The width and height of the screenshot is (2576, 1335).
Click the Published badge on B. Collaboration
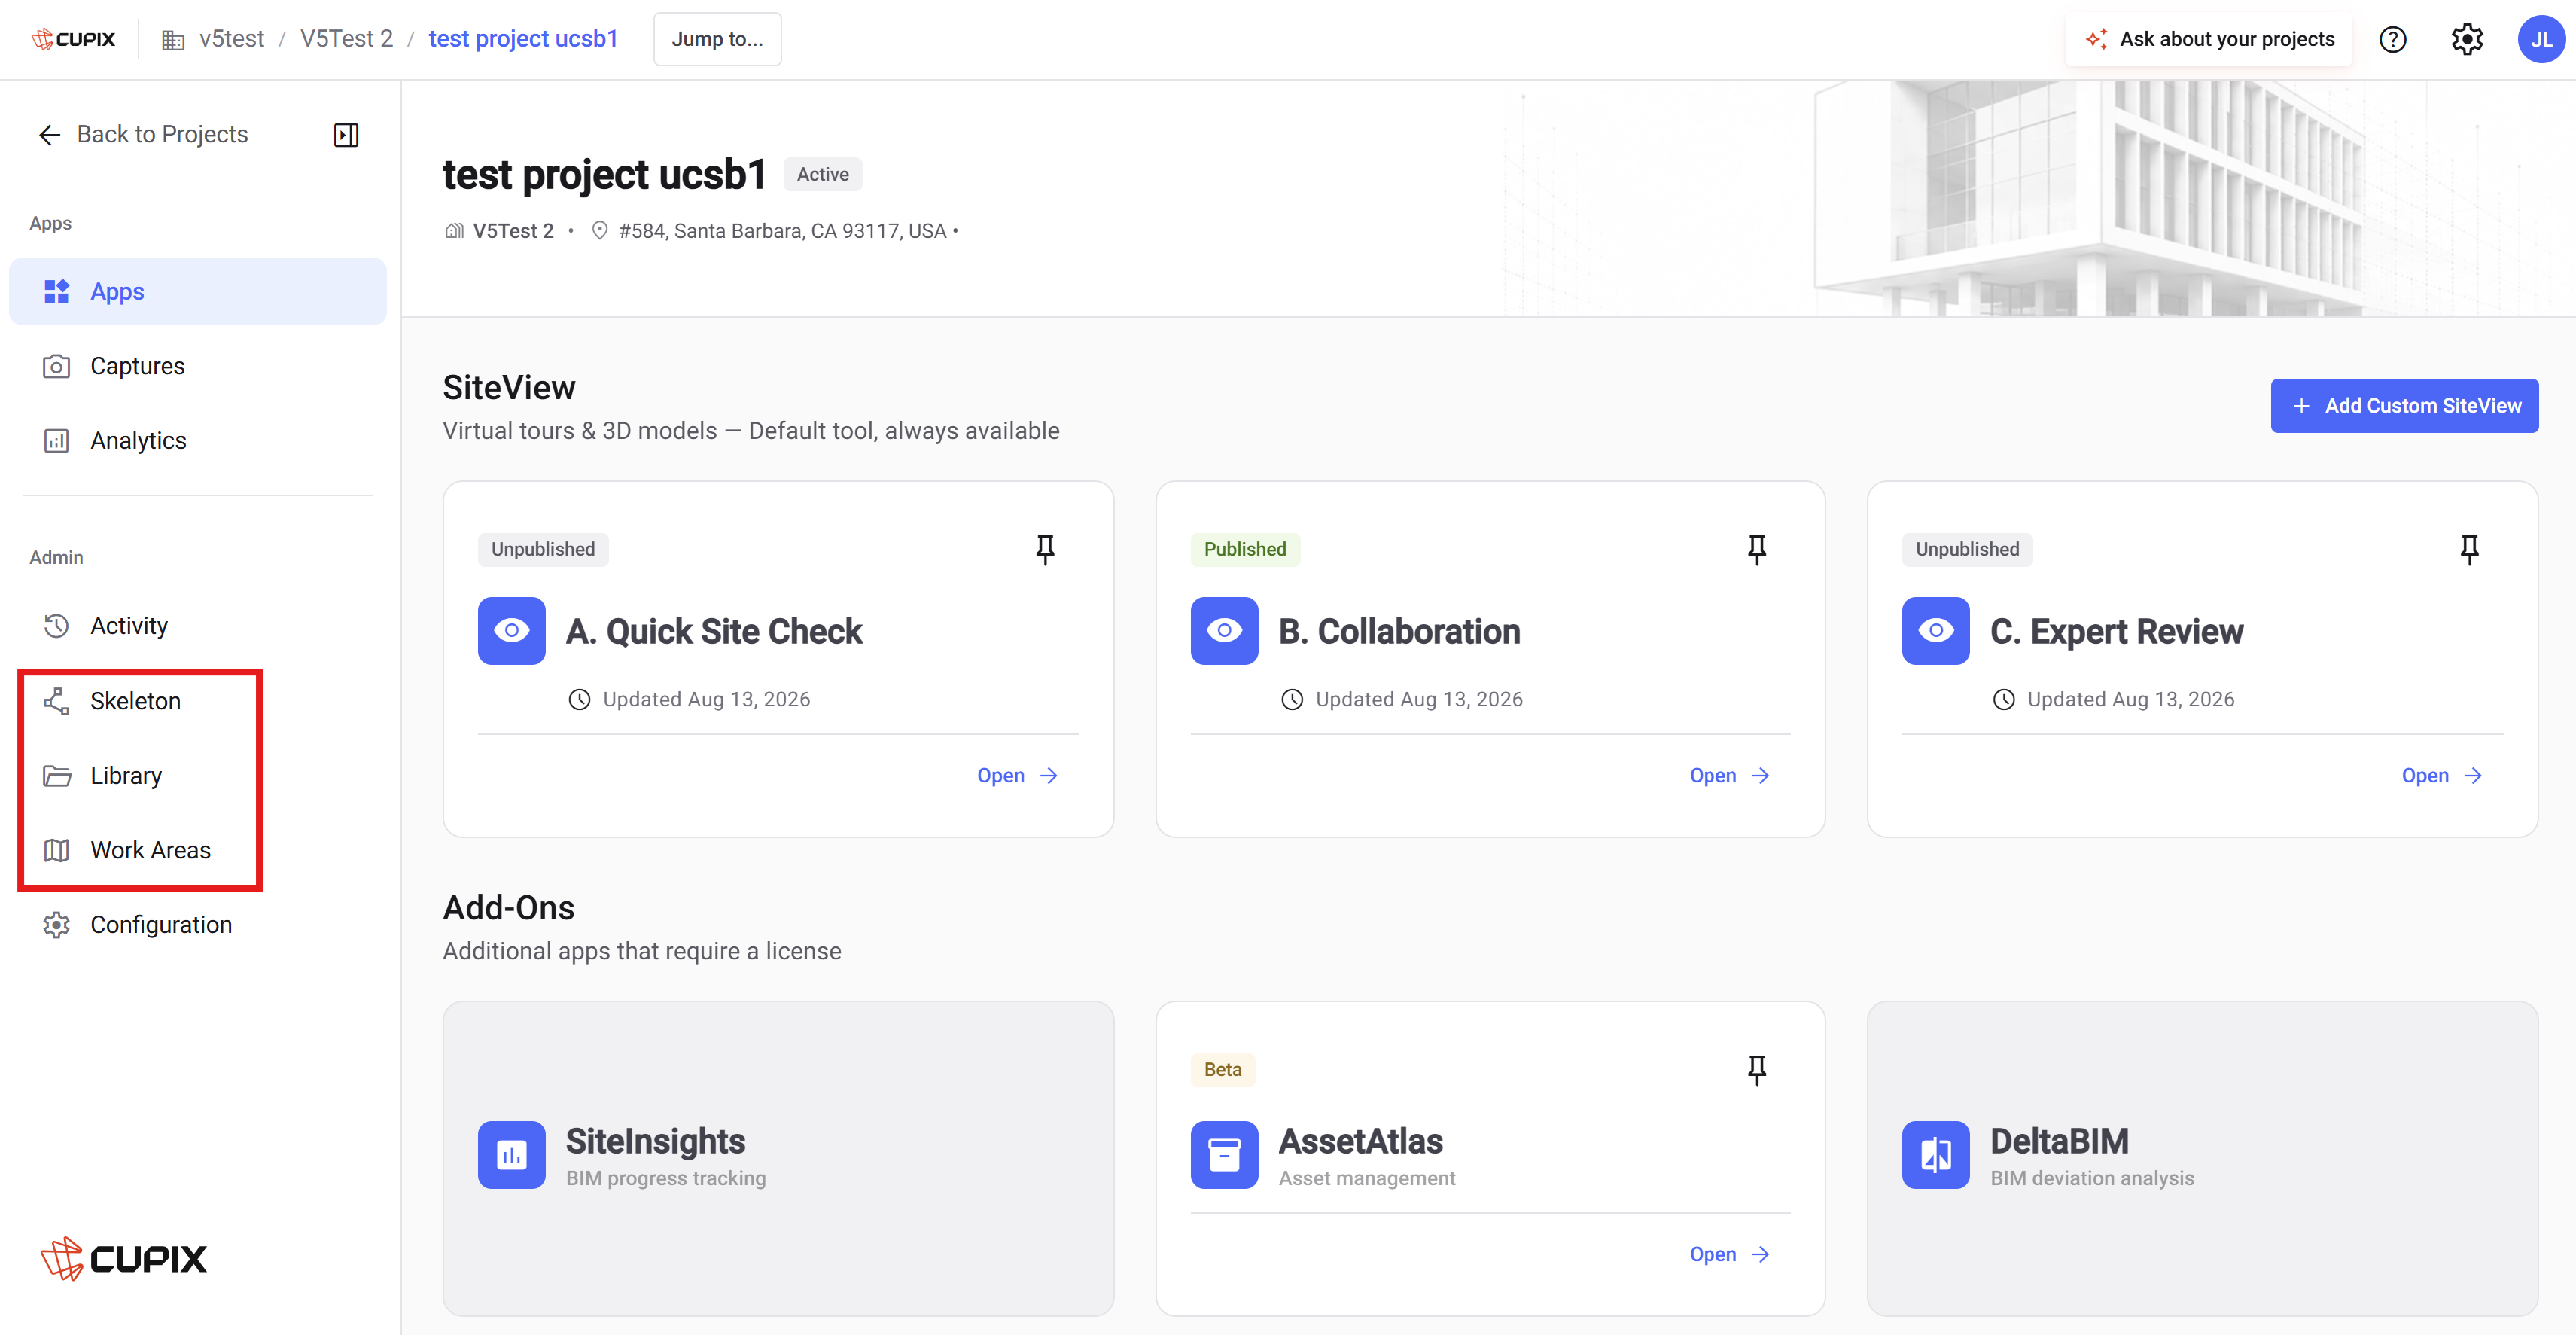pyautogui.click(x=1245, y=549)
